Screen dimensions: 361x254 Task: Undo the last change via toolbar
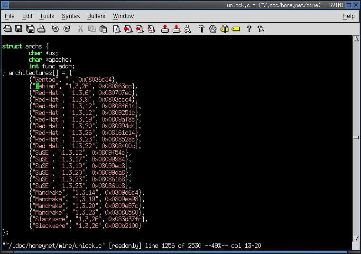[x=55, y=29]
